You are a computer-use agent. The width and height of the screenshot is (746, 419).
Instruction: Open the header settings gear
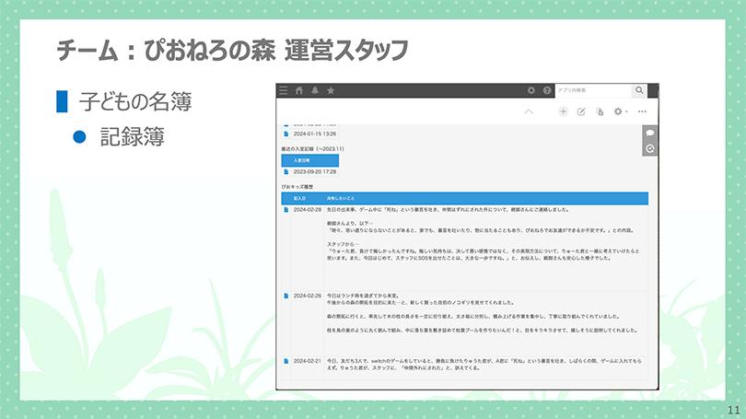530,90
